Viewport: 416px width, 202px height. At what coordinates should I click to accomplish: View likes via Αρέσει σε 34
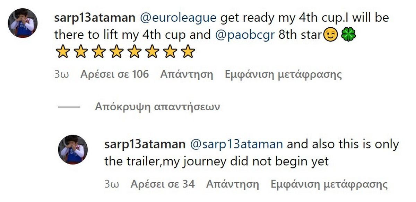(163, 184)
